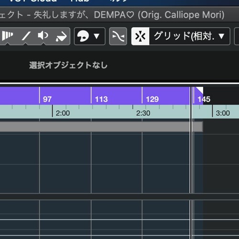Select the Play speaker tool
Viewport: 239px width, 239px height.
(43, 35)
